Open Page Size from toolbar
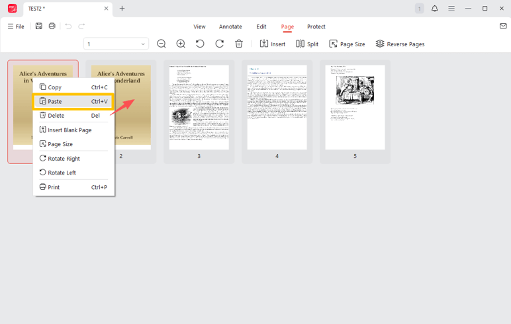The width and height of the screenshot is (511, 324). [x=347, y=44]
